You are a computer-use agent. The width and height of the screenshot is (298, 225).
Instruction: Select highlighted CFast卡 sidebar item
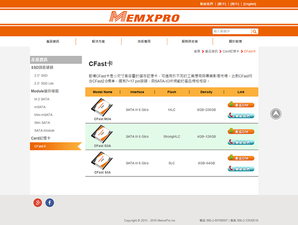tap(56, 146)
